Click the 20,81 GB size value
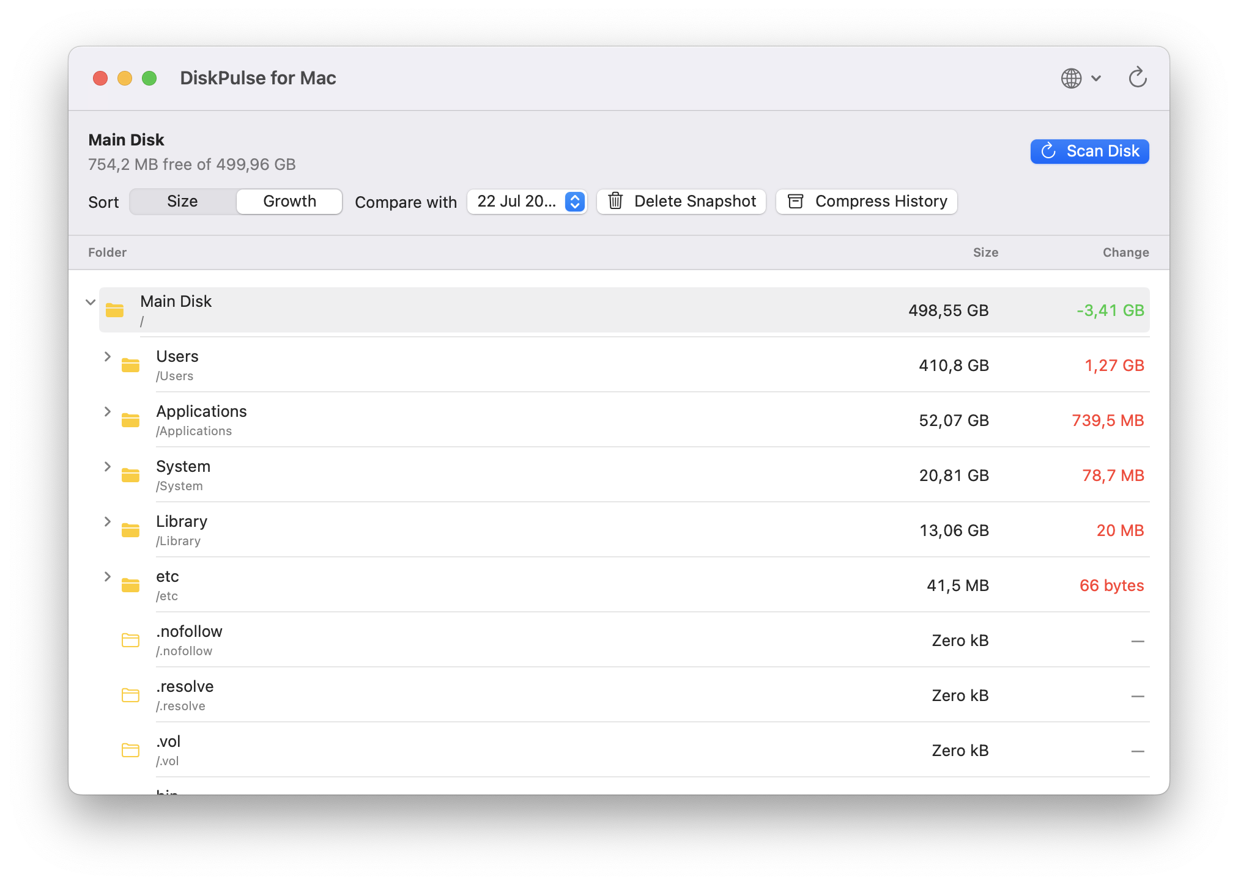 (x=954, y=476)
